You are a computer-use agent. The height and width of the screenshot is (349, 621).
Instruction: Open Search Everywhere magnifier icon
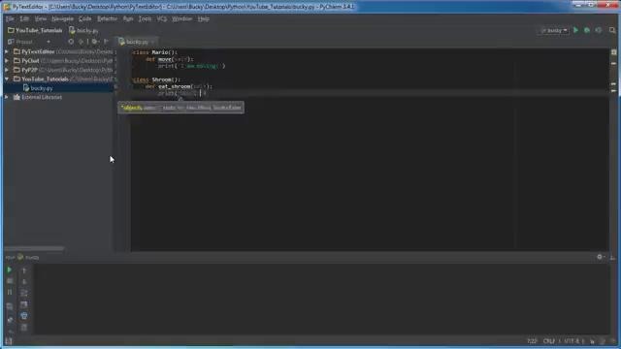pos(612,30)
